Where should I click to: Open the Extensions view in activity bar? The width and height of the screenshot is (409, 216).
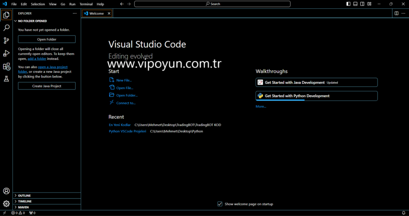click(x=6, y=66)
